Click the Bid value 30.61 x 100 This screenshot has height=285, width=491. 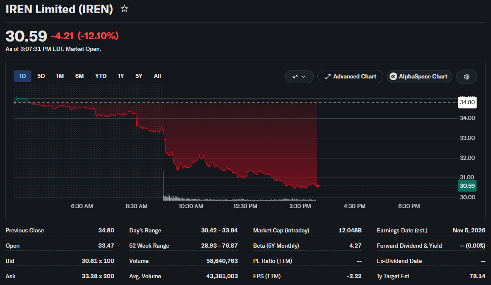point(98,261)
